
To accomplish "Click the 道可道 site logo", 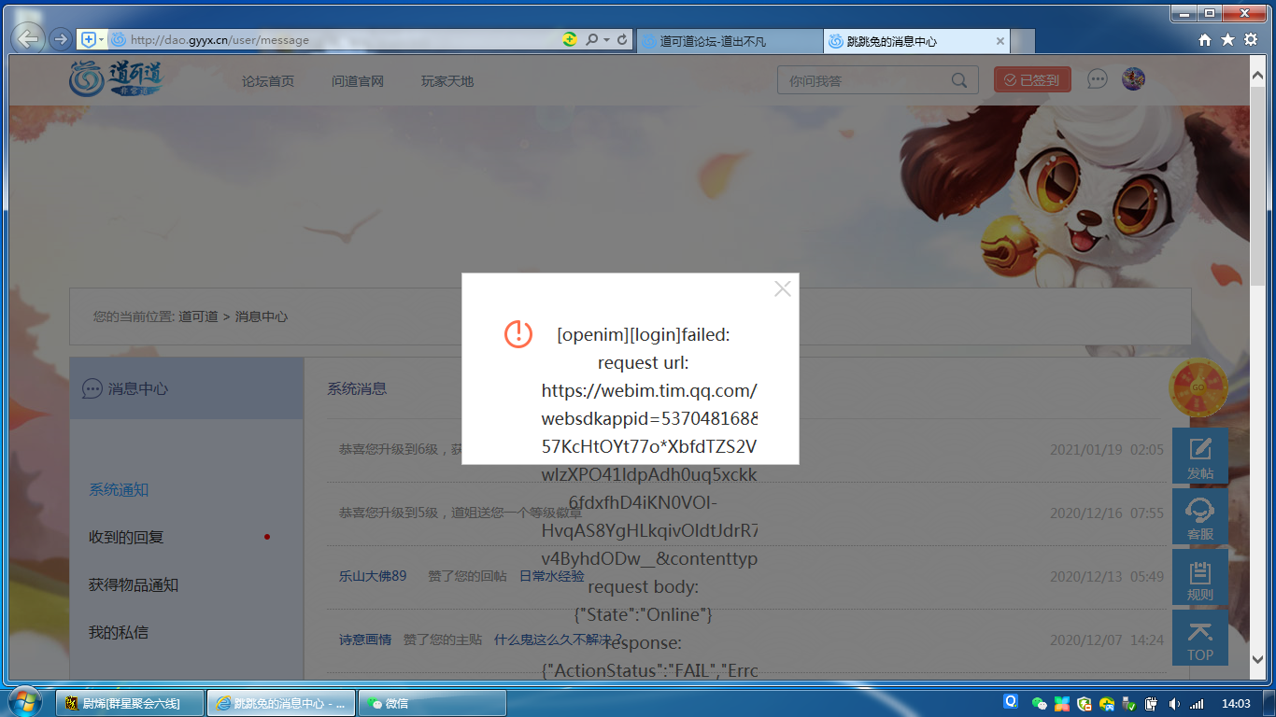I will coord(117,78).
